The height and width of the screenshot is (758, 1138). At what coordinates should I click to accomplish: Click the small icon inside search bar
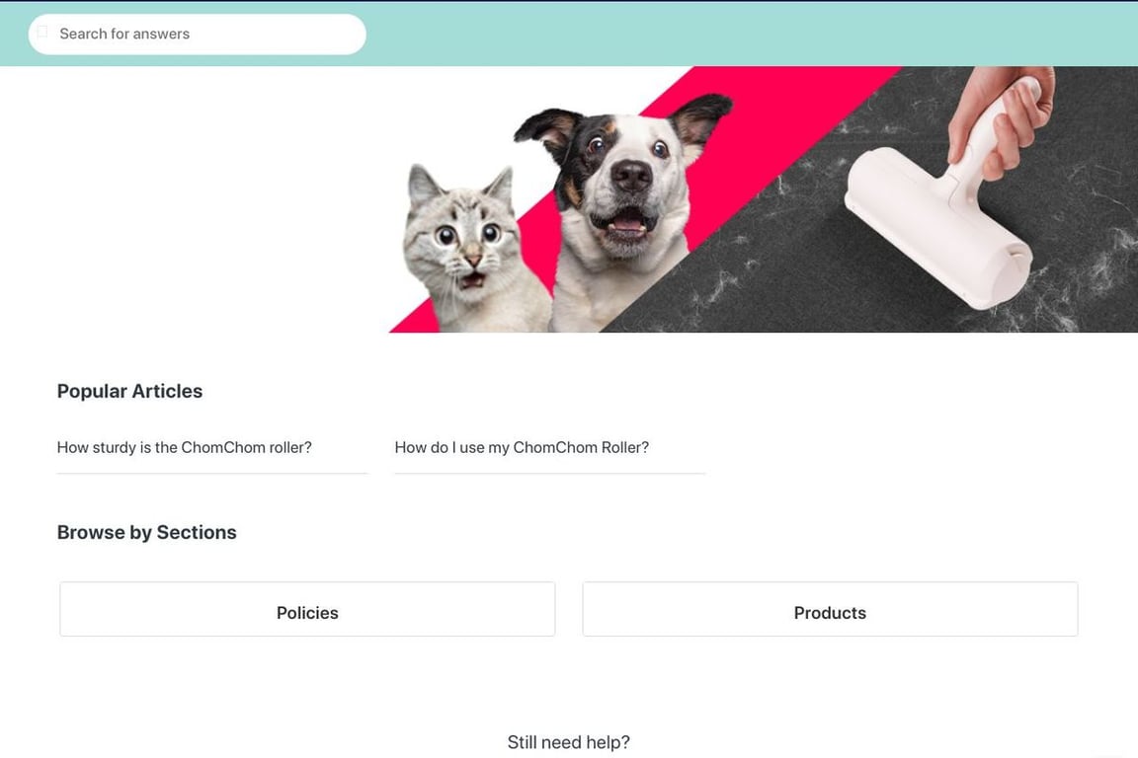42,32
